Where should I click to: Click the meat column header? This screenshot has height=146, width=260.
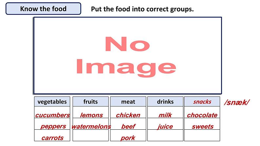click(x=128, y=102)
